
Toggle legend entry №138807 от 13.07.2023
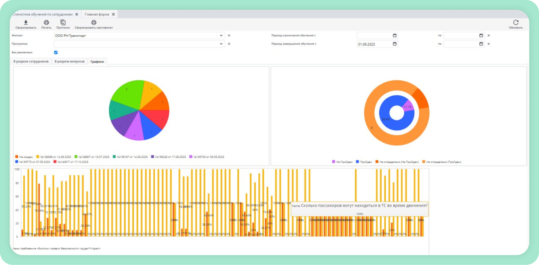point(92,157)
